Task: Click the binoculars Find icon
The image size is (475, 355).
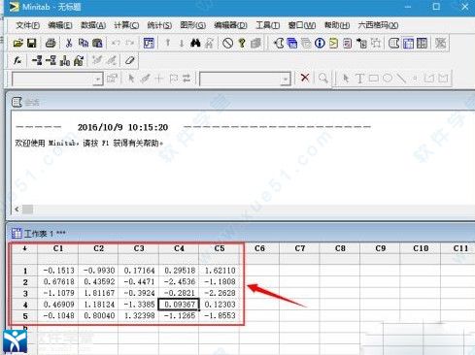Action: pos(195,43)
